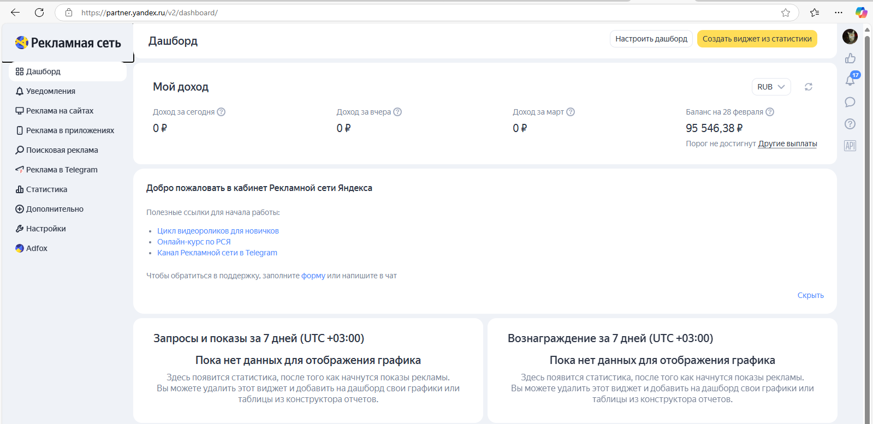Open Настройки in the sidebar
This screenshot has height=424, width=873.
[x=68, y=229]
